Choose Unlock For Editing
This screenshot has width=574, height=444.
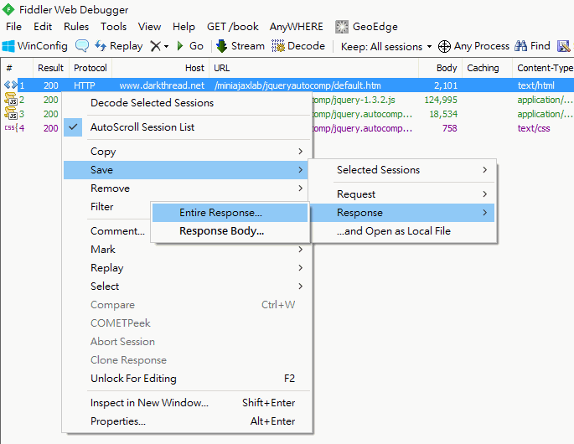187,378
